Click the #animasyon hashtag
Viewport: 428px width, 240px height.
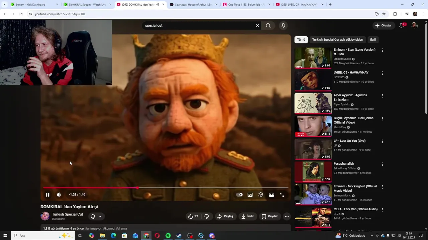(x=94, y=229)
